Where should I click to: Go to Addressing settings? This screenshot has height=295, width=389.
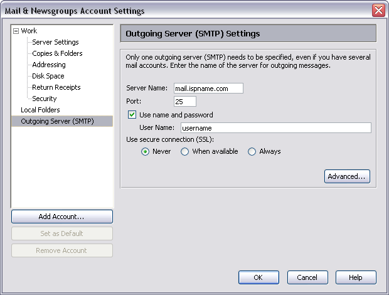click(x=49, y=65)
